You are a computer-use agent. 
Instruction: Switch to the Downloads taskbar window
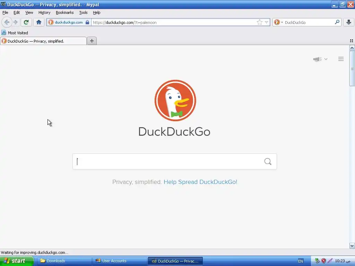(64, 261)
